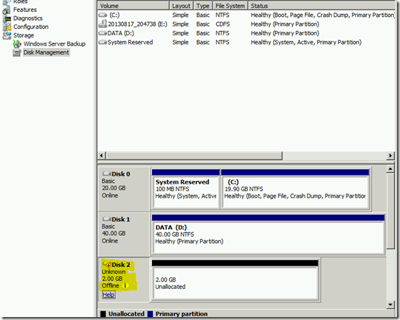Select the System Reserved 100 MB partition
This screenshot has width=400, height=320.
(186, 189)
